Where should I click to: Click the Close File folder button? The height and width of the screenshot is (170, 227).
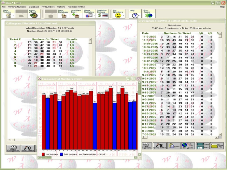[217, 146]
